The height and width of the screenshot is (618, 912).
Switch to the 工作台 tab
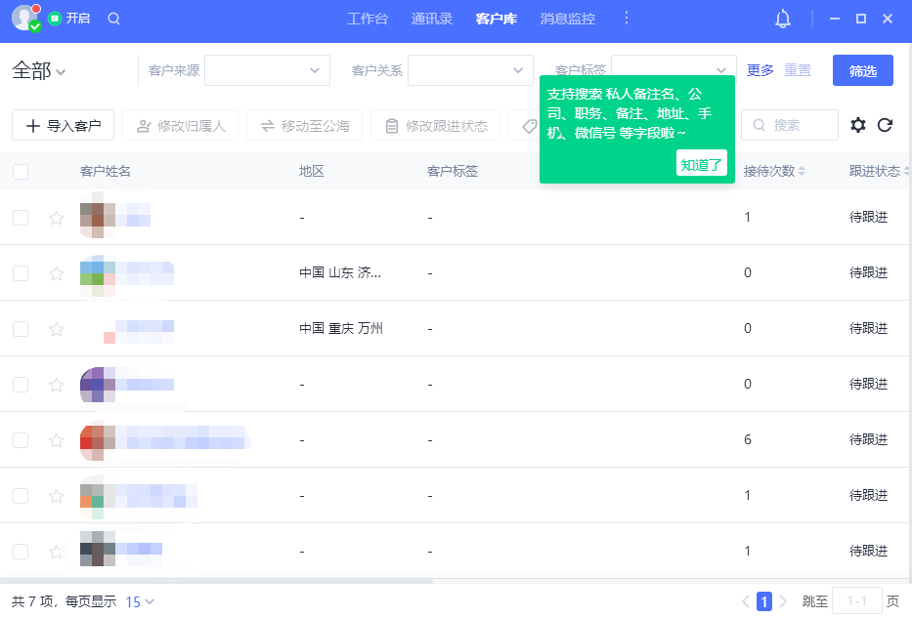(x=369, y=19)
